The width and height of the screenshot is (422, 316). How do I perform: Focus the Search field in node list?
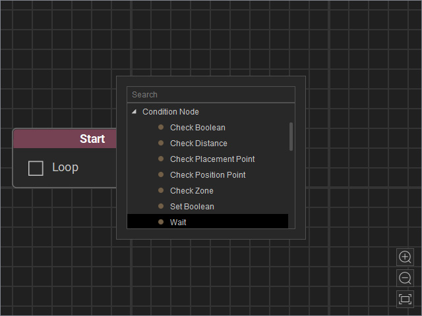pos(211,95)
